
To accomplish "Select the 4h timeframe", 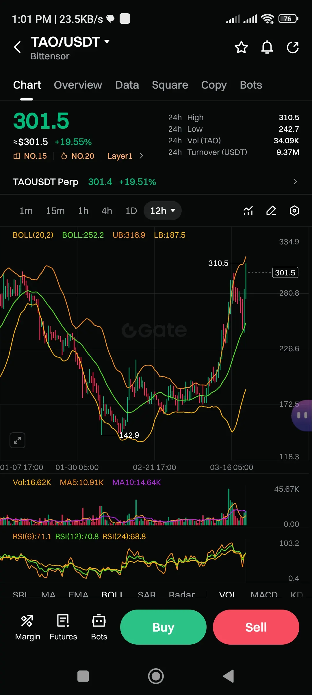I will click(107, 211).
